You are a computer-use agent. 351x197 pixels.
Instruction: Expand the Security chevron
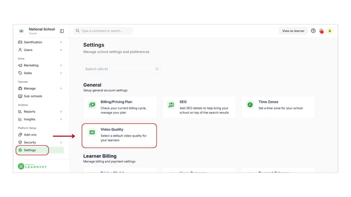pos(61,143)
